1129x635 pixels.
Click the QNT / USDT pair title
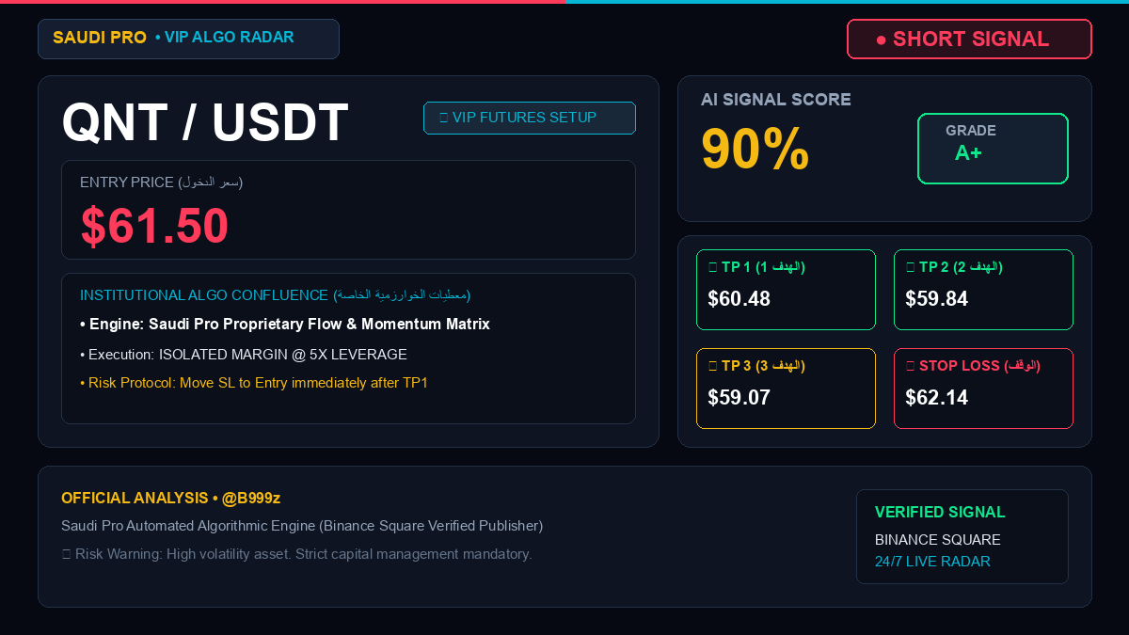205,122
